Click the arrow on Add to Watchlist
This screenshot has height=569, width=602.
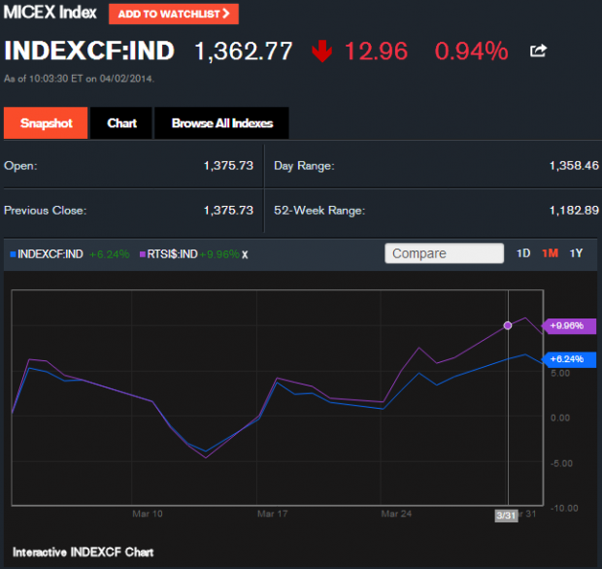(x=226, y=14)
